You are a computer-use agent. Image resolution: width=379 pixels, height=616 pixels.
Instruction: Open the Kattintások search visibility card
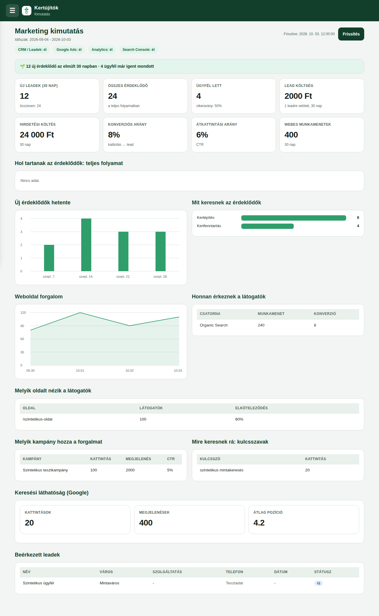(75, 520)
